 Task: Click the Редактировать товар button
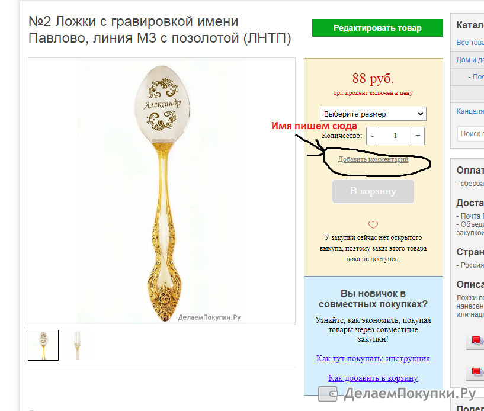377,28
